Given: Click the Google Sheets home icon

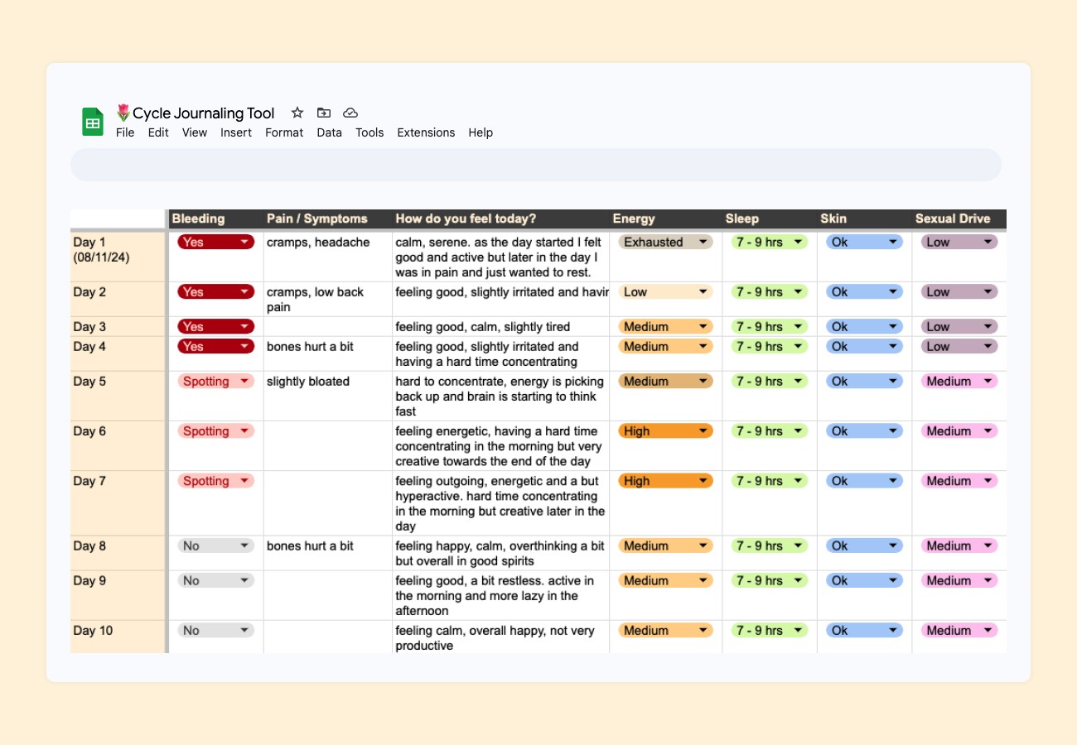Looking at the screenshot, I should [93, 122].
